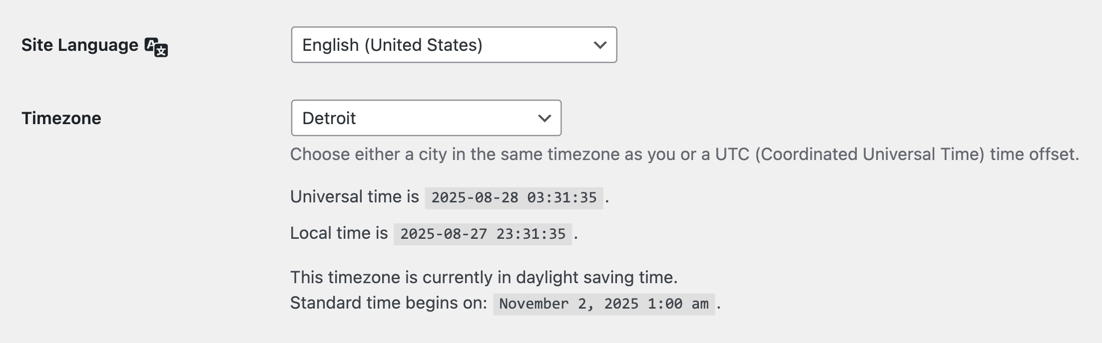Screen dimensions: 1102x343
Task: Click the chevron arrow in the Detroit selector
Action: 545,118
